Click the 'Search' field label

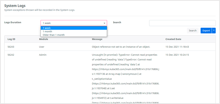pyautogui.click(x=117, y=22)
